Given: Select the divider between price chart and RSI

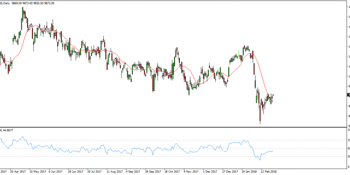Looking at the screenshot, I should pos(175,127).
